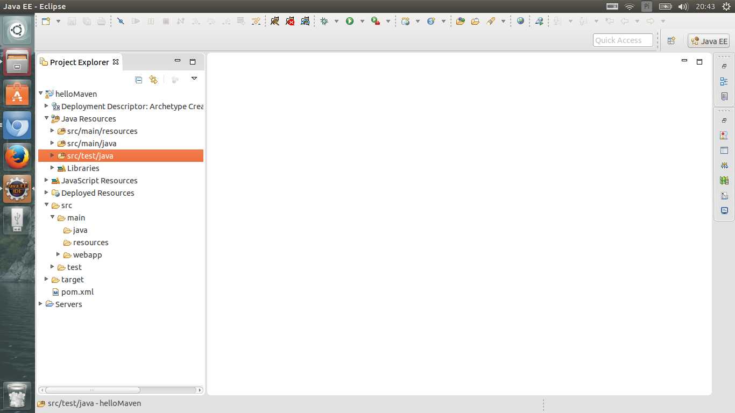Image resolution: width=735 pixels, height=413 pixels.
Task: Toggle Link with Editor in Project Explorer
Action: (153, 80)
